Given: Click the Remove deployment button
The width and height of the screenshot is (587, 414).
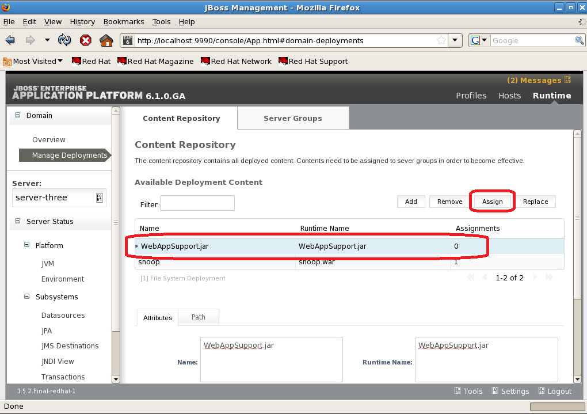Looking at the screenshot, I should click(x=449, y=202).
